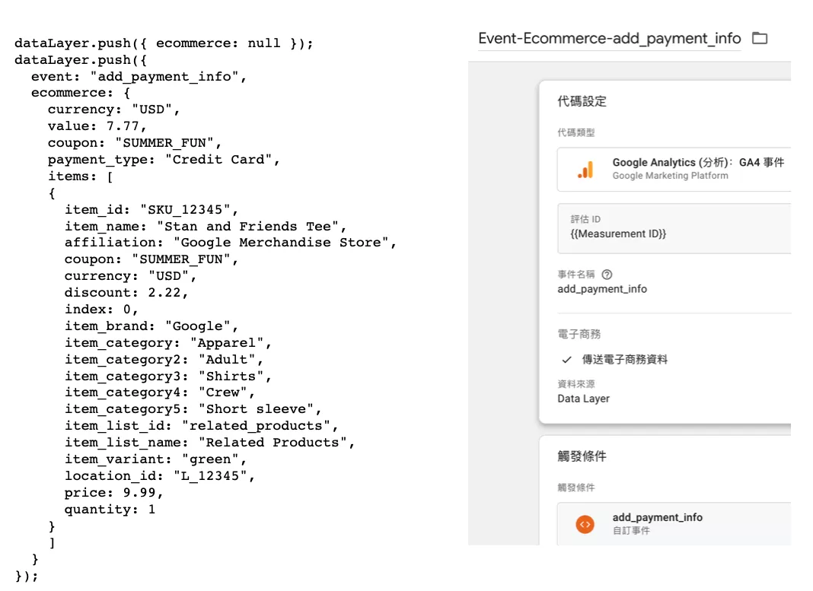Click the 評估 ID label
Viewport: 813px width, 591px height.
point(585,219)
